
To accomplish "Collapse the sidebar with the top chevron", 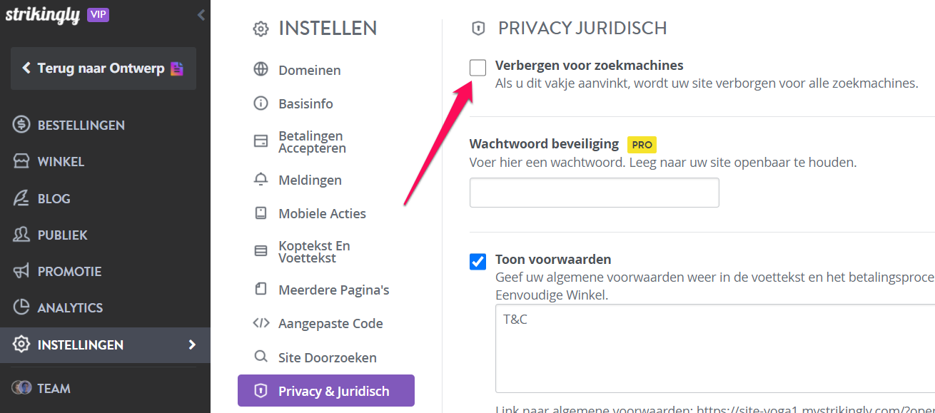I will (201, 14).
